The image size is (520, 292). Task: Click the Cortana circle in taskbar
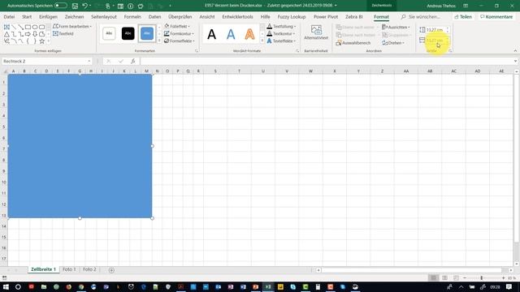[x=18, y=286]
